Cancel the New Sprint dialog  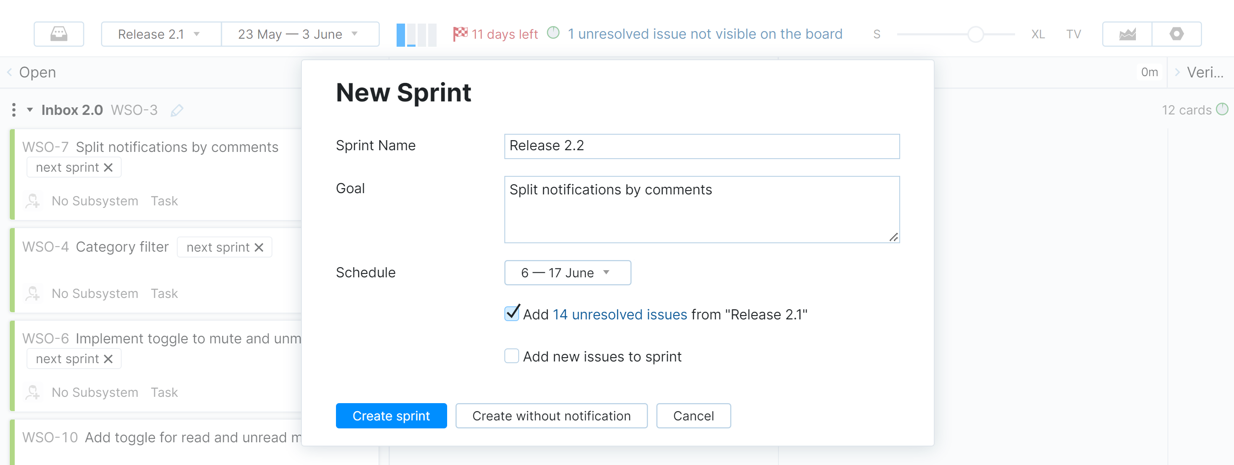click(693, 416)
